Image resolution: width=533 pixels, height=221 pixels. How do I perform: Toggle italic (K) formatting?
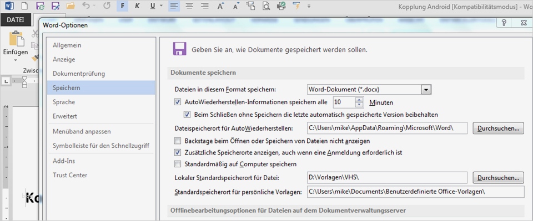[137, 6]
